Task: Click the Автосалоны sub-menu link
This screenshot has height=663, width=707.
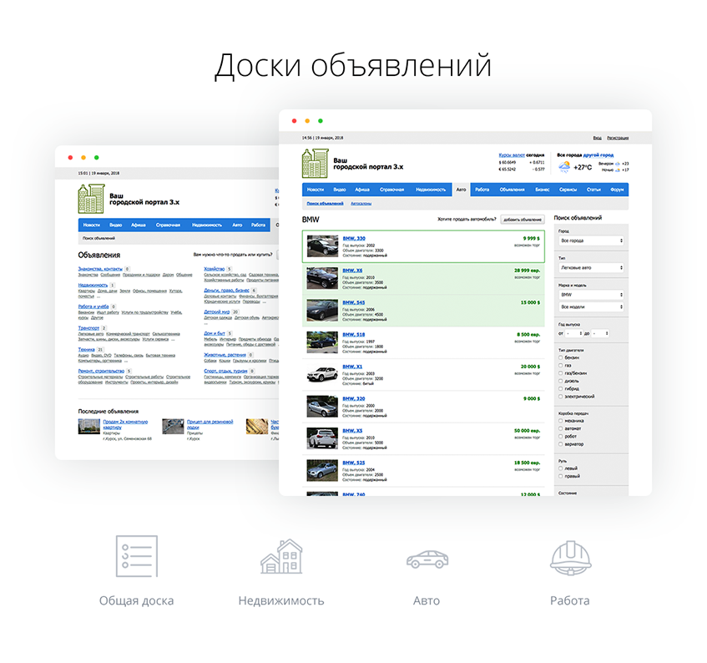Action: 361,204
